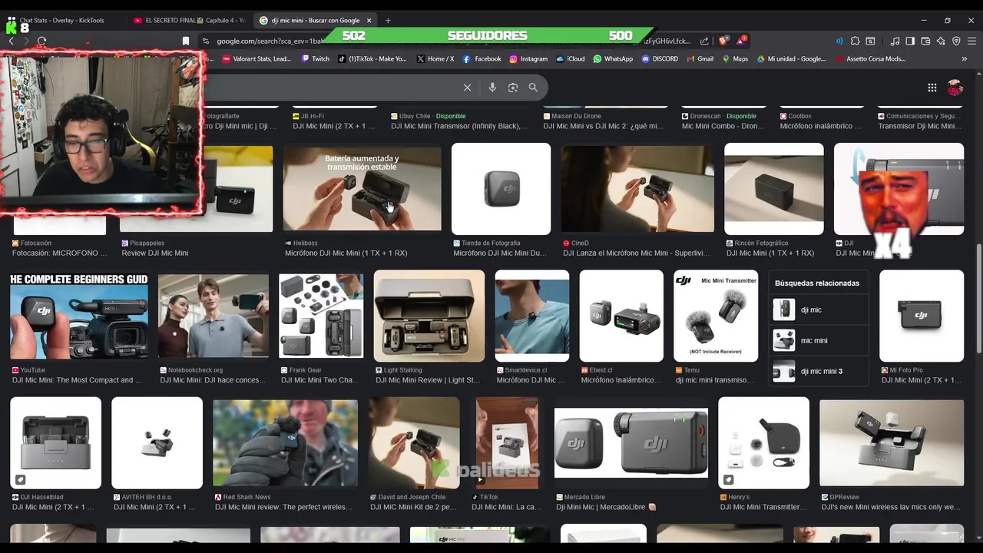
Task: Open the iCloud bookmark
Action: coord(571,58)
